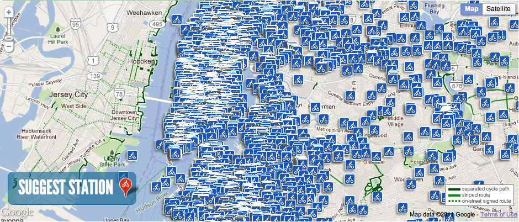This screenshot has height=222, width=519.
Task: Click the Jersey City map label
Action: tap(69, 94)
